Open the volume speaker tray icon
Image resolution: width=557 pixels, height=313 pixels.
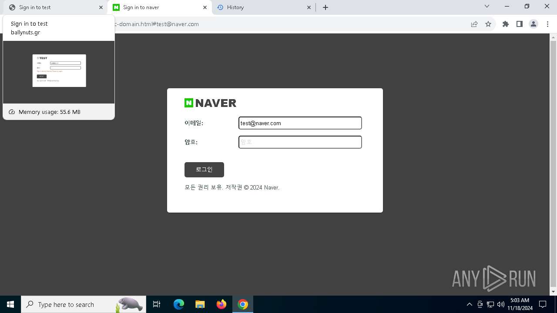tap(501, 304)
